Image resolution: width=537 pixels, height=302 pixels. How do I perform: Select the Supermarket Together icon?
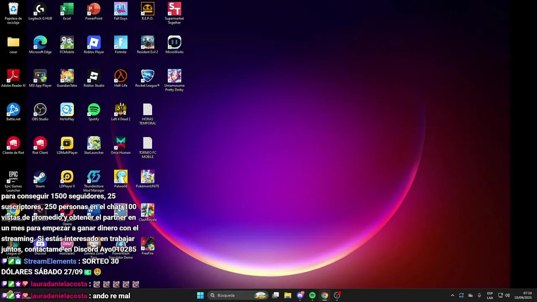(x=175, y=13)
